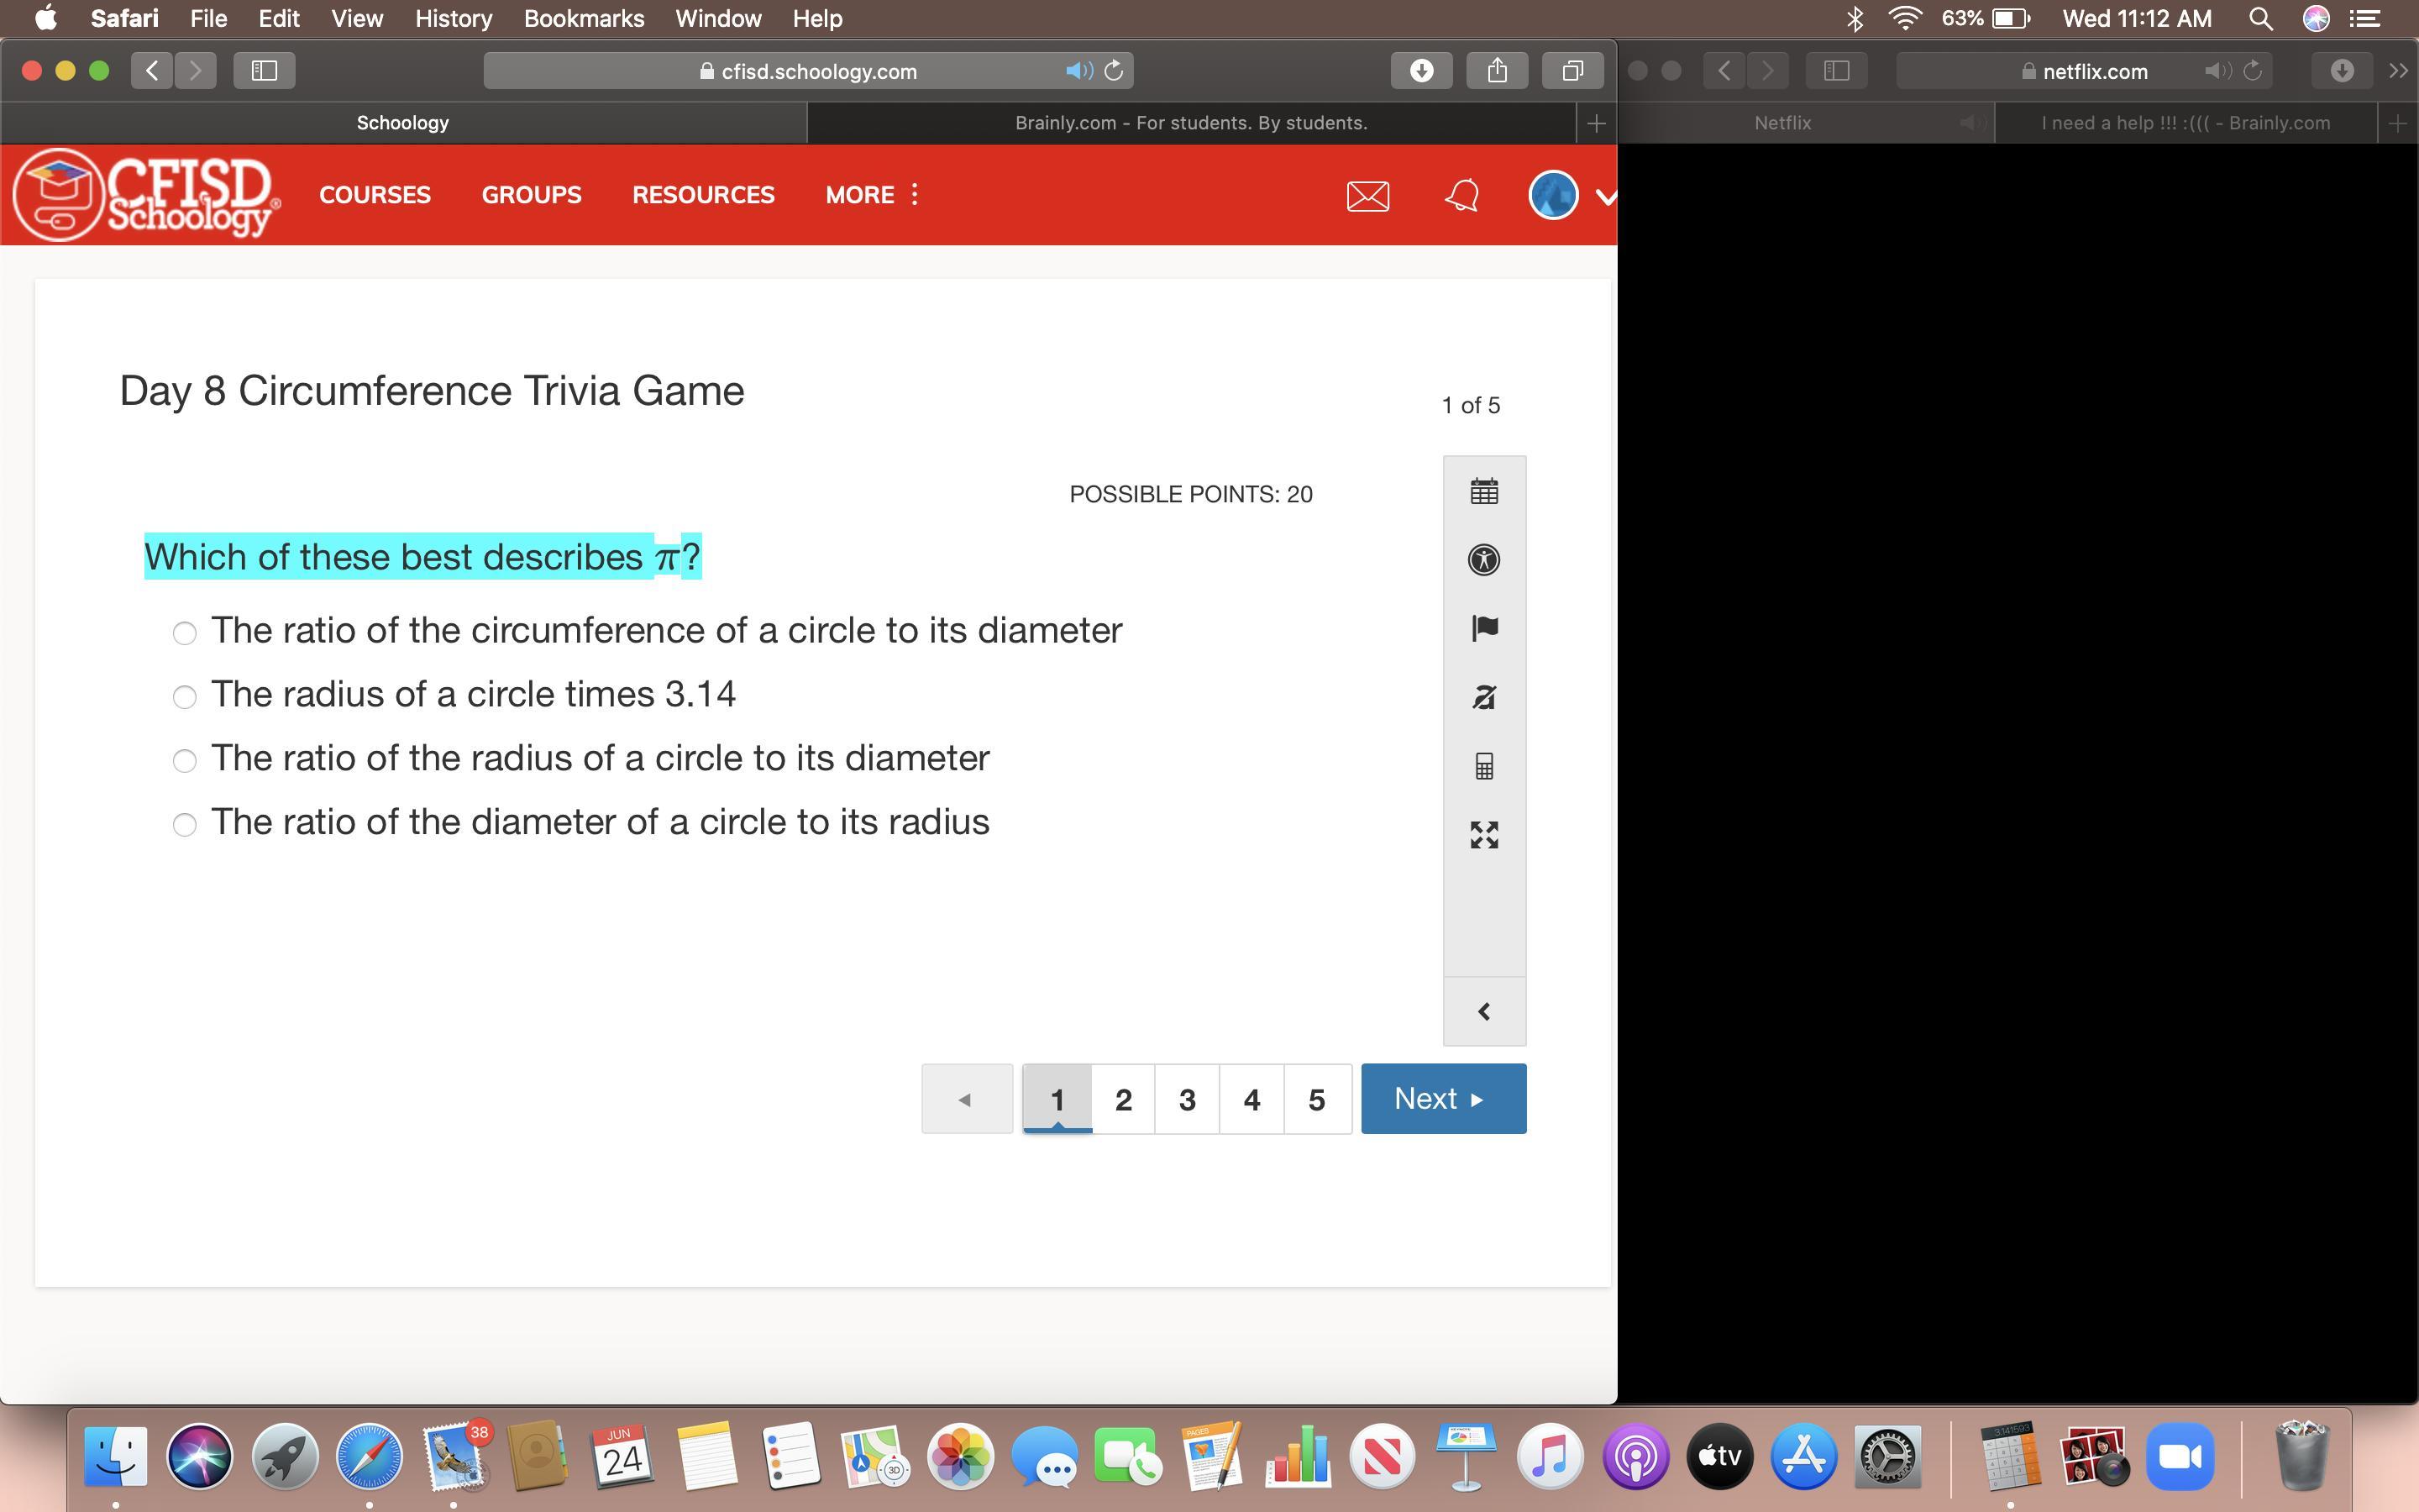Choose 'ratio of diameter to its radius' option

click(185, 824)
